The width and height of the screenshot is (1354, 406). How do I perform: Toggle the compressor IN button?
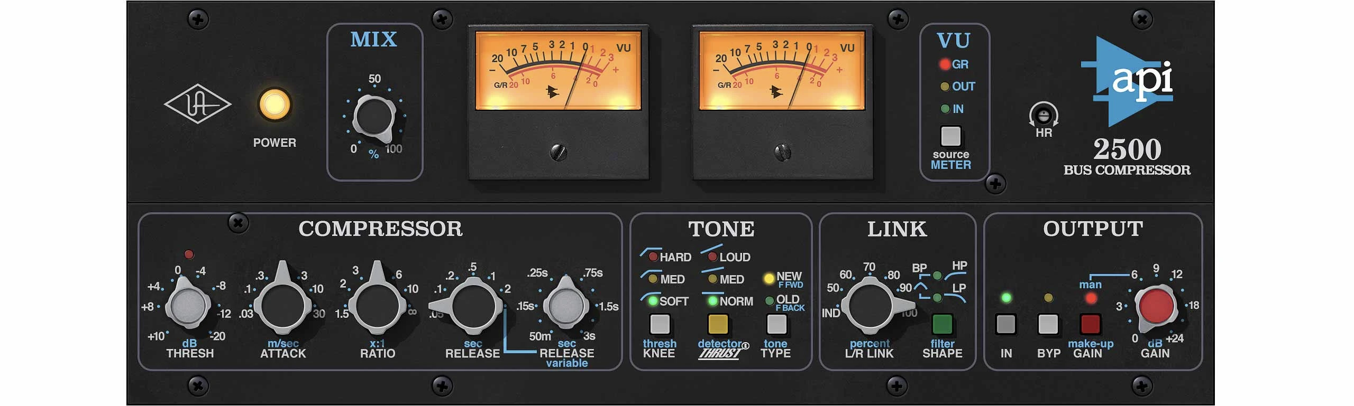tap(1006, 324)
